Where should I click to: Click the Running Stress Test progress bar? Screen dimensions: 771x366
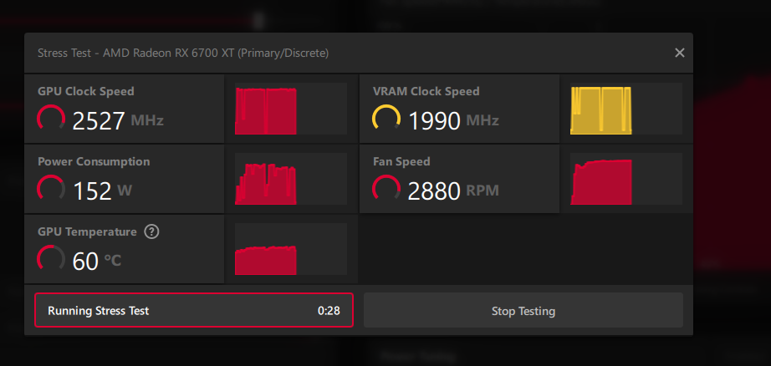[x=194, y=311]
